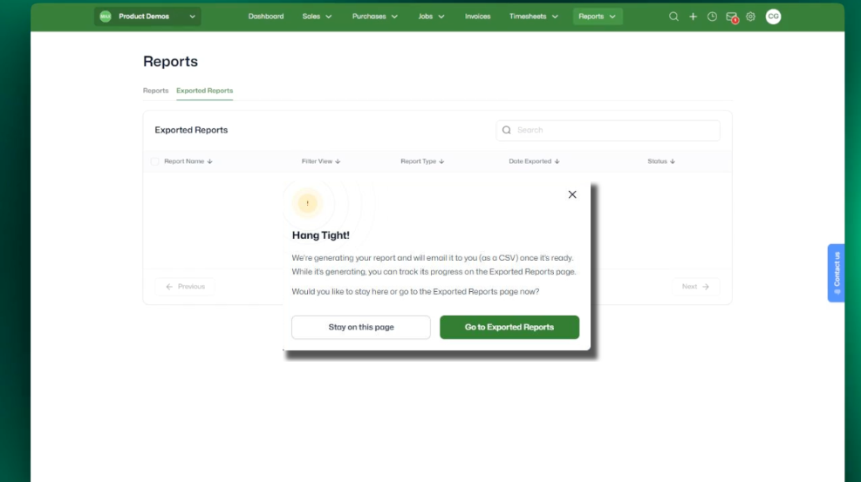Tick the select-all checkbox by Report Name

154,161
